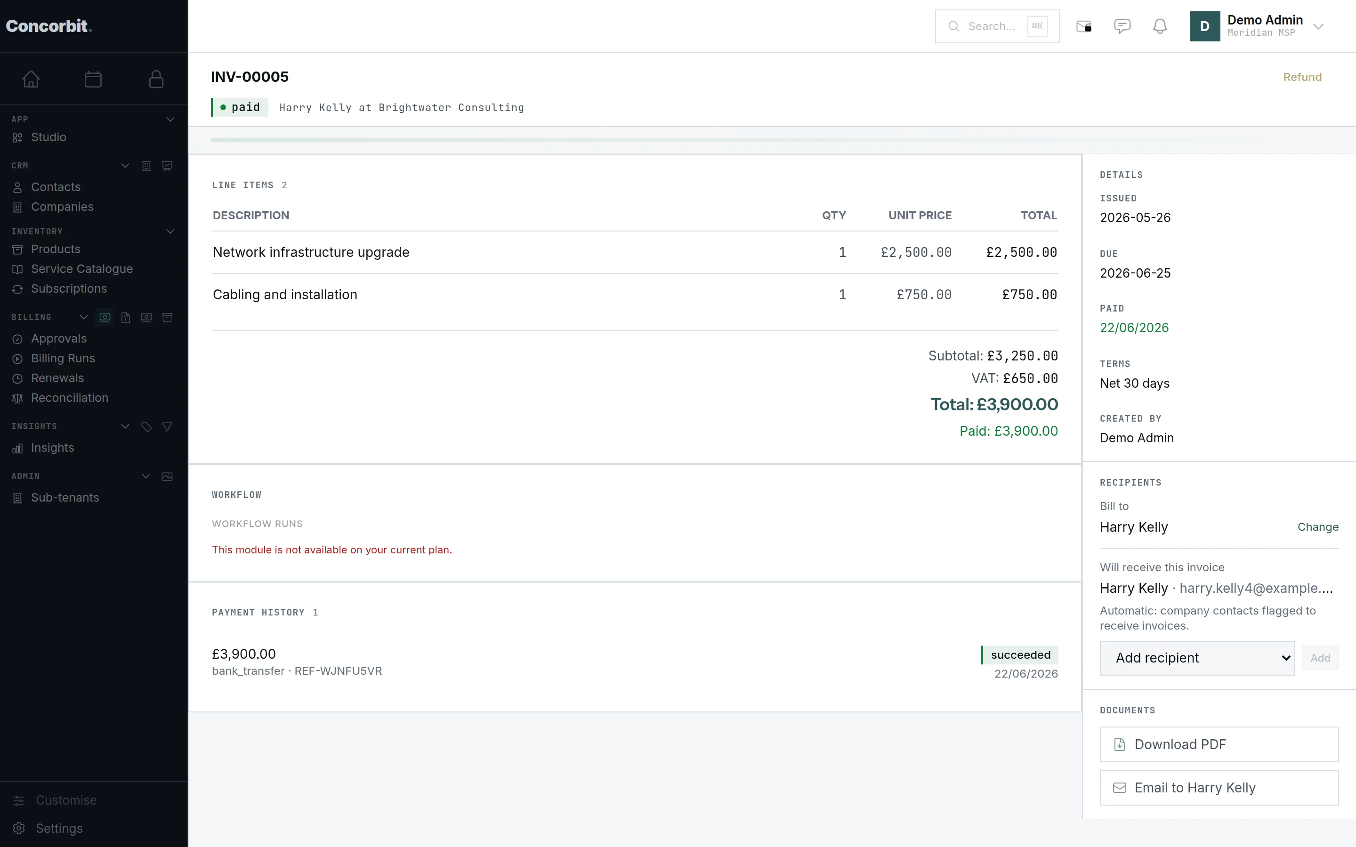
Task: Open the chat messages icon in top bar
Action: (x=1122, y=26)
